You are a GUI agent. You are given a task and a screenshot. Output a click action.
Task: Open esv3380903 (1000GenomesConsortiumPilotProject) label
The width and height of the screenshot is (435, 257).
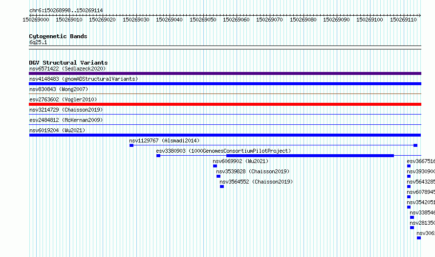click(223, 151)
